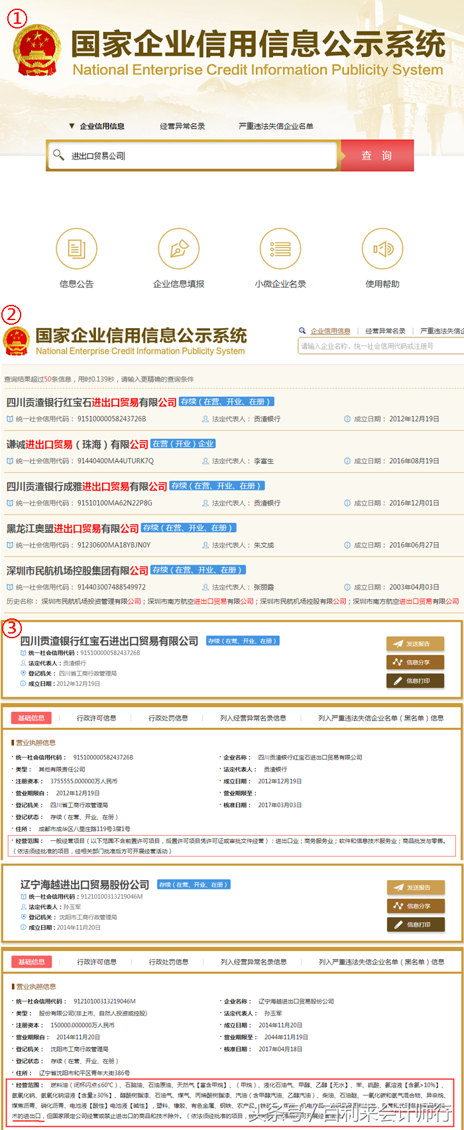Focus the results page search box placeholder
The height and width of the screenshot is (1130, 464).
pos(380,346)
